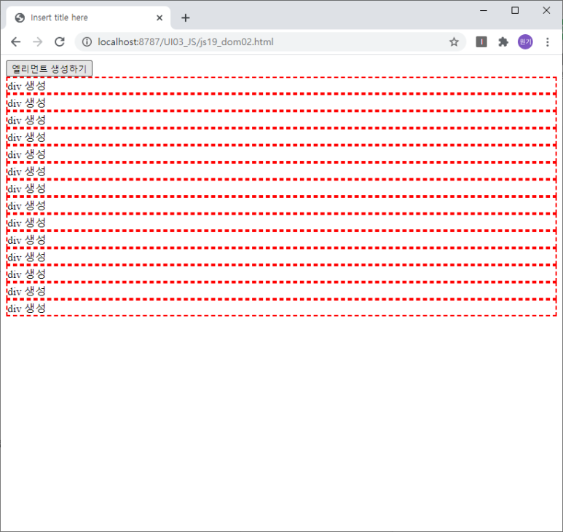Open the dark square extension icon
Viewport: 563px width, 532px height.
481,42
